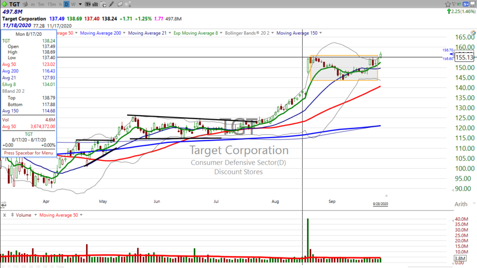Expand the Exp Moving Average 8 dropdown arrow

click(221, 33)
